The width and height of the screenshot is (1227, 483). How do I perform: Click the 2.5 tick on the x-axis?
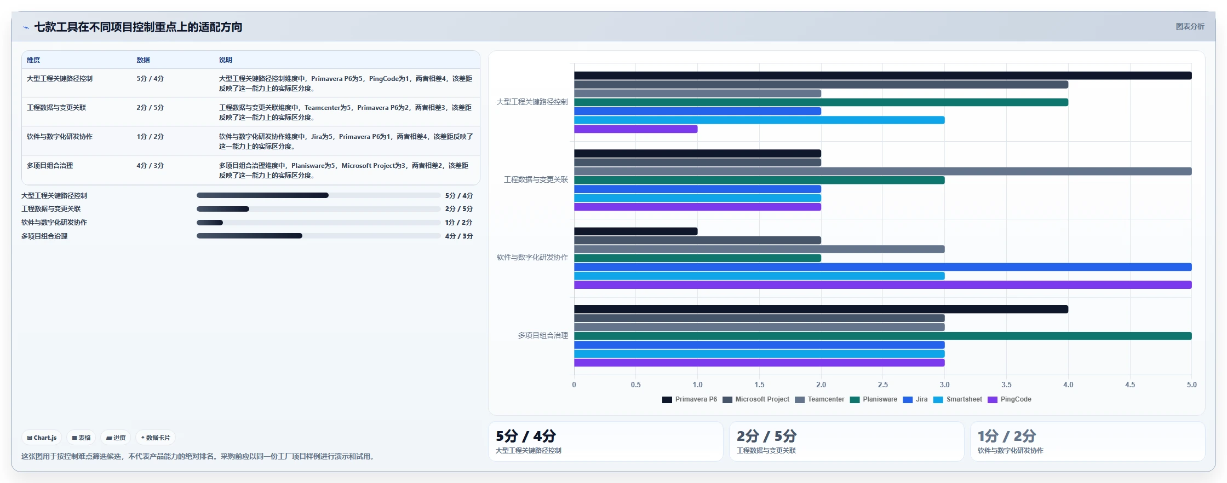883,385
